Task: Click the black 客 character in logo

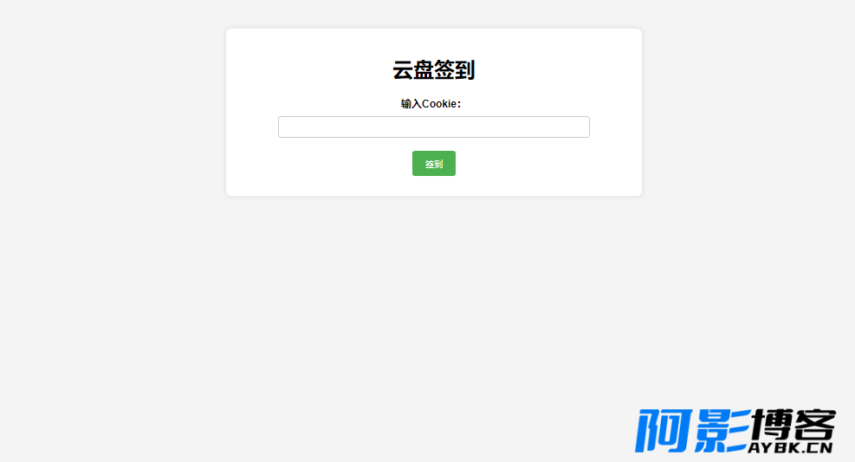Action: pyautogui.click(x=814, y=425)
